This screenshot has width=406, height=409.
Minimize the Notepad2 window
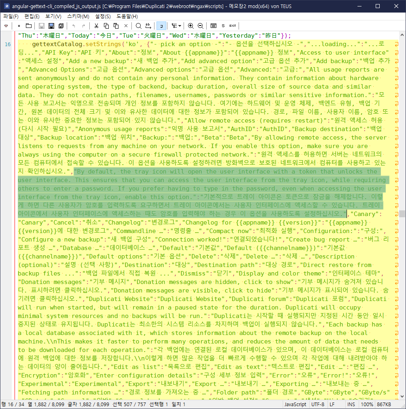coord(359,6)
